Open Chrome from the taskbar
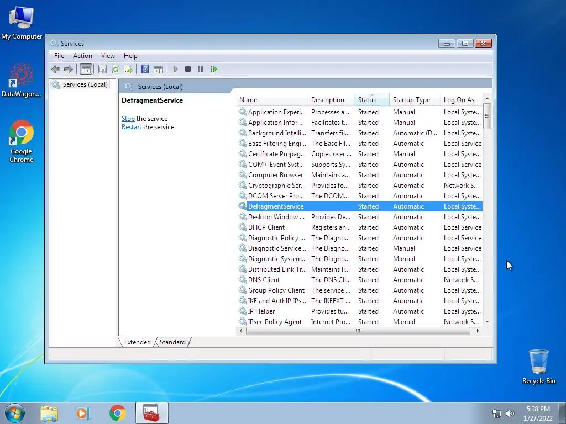566x424 pixels. click(x=118, y=413)
